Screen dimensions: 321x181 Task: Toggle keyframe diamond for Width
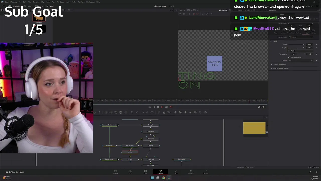click(316, 44)
